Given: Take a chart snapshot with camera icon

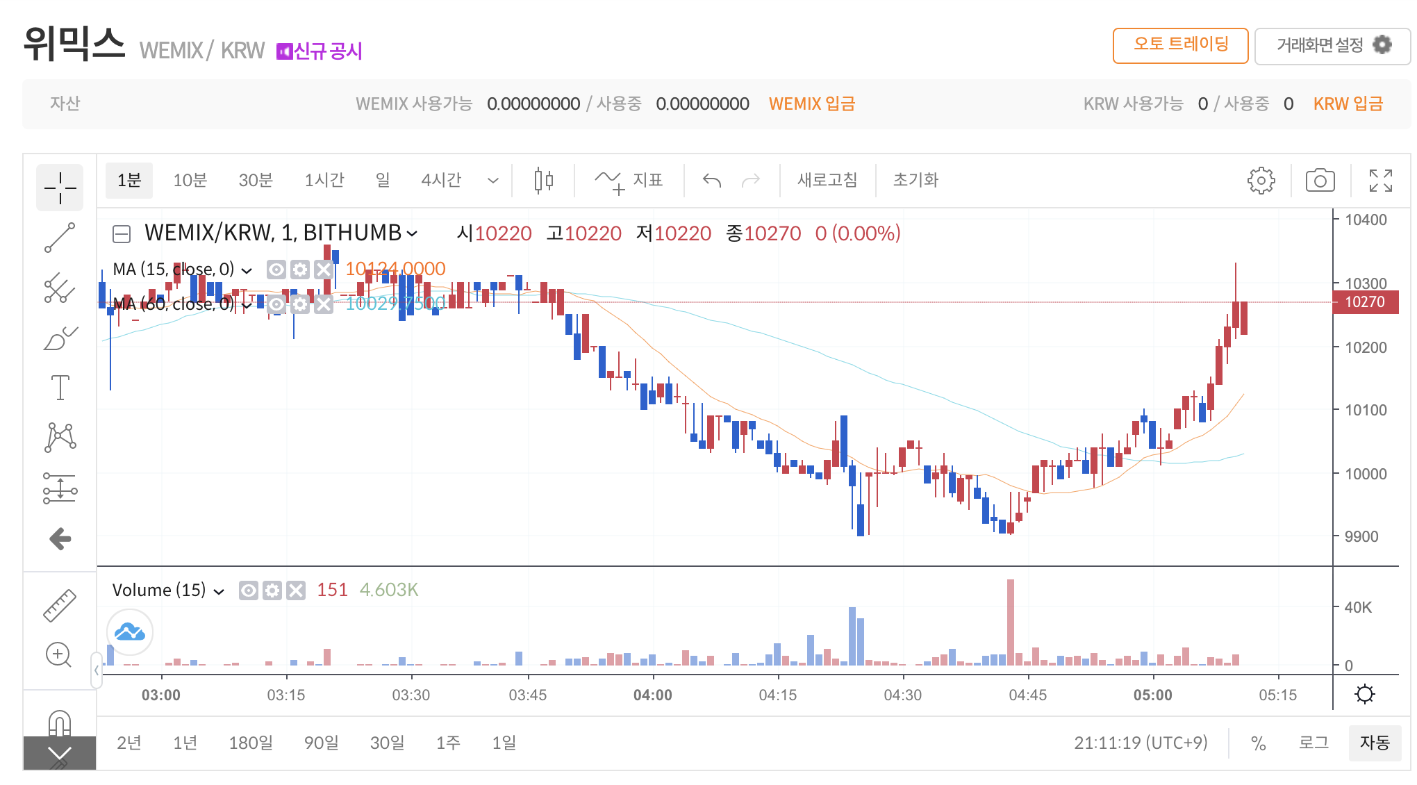Looking at the screenshot, I should coord(1320,181).
